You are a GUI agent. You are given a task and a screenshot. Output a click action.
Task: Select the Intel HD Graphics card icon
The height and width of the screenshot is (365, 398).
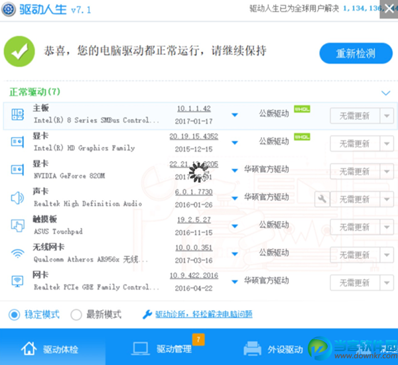(x=17, y=142)
